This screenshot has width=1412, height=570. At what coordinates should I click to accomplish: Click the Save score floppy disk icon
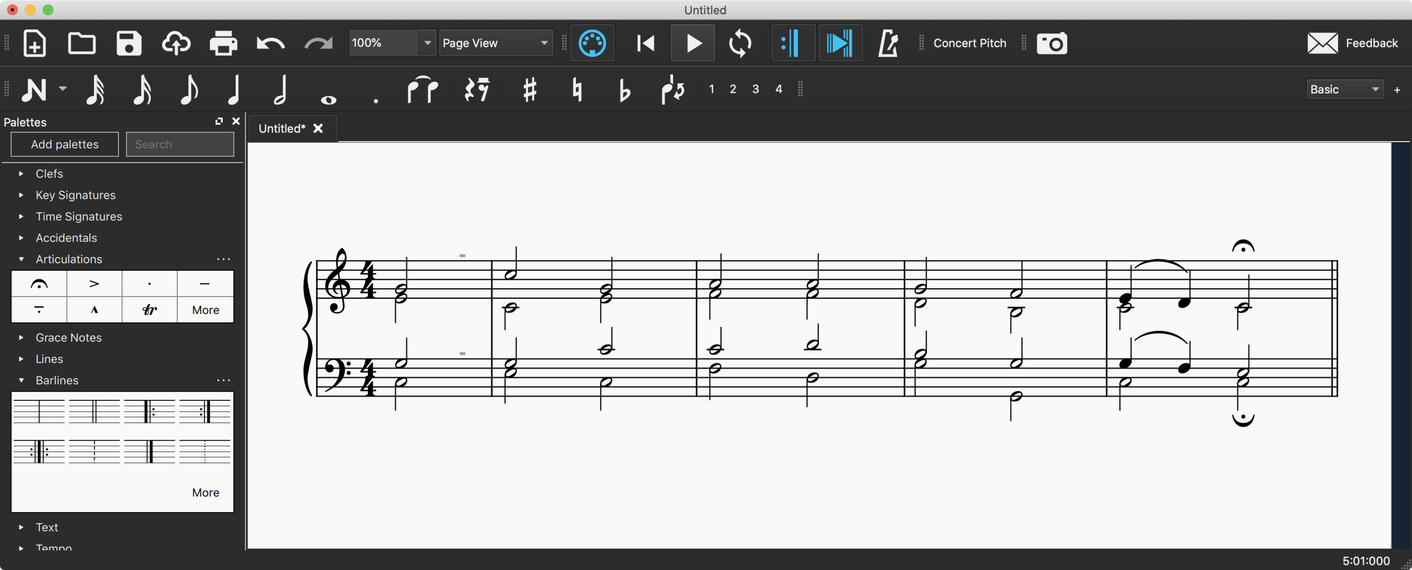click(129, 43)
